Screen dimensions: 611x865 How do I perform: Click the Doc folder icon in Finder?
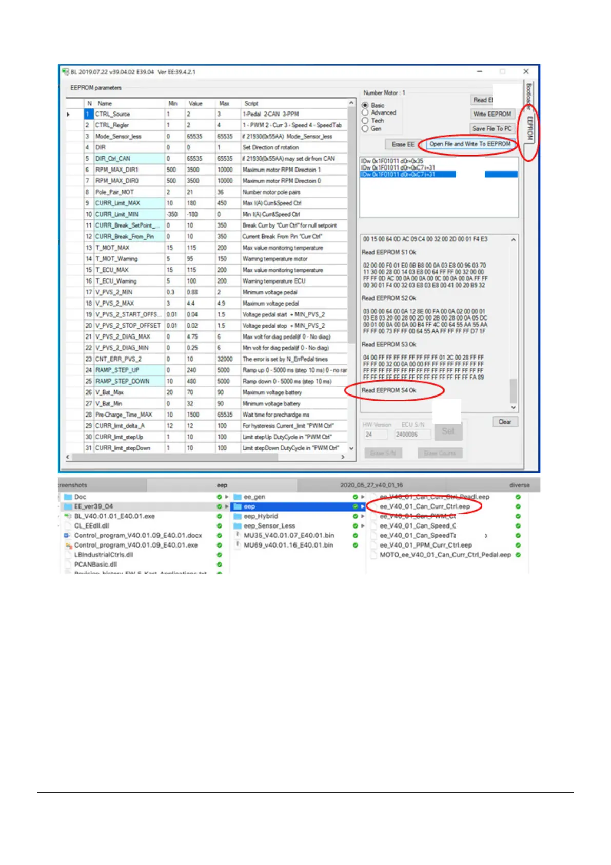(68, 497)
